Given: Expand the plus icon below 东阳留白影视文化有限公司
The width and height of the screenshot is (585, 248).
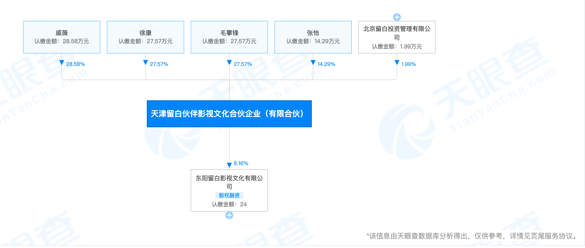Looking at the screenshot, I should 229,215.
